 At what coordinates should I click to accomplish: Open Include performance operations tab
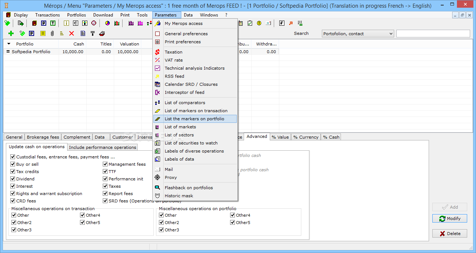click(103, 147)
